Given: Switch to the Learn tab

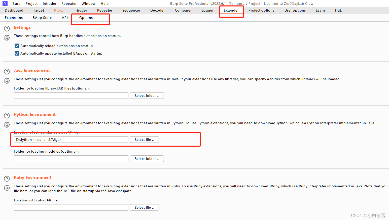Looking at the screenshot, I should (x=320, y=10).
